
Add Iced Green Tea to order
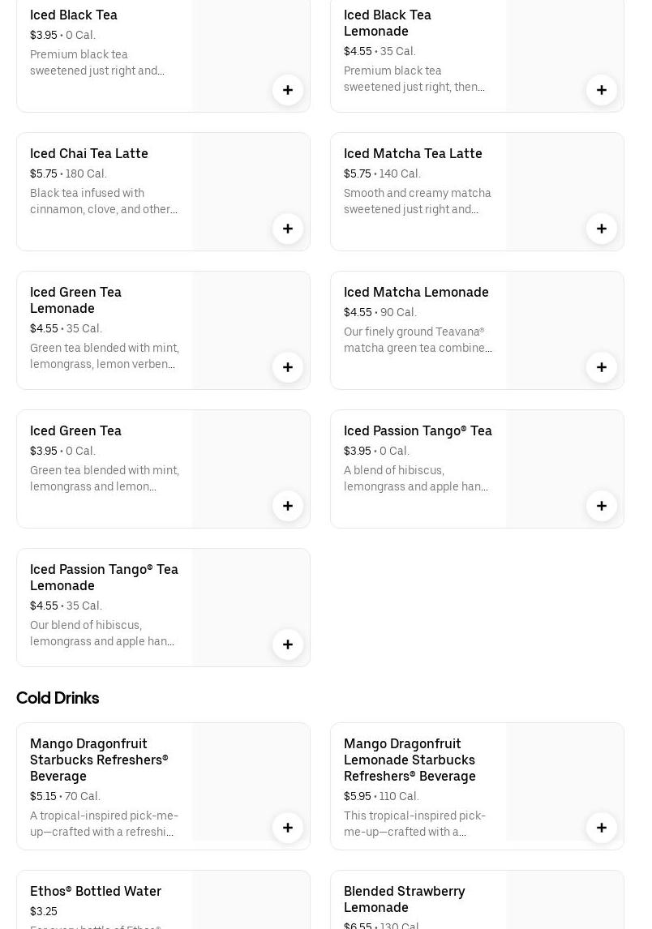[288, 506]
